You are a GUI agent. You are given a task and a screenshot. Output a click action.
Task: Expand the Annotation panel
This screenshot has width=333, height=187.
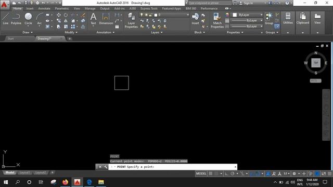click(106, 32)
